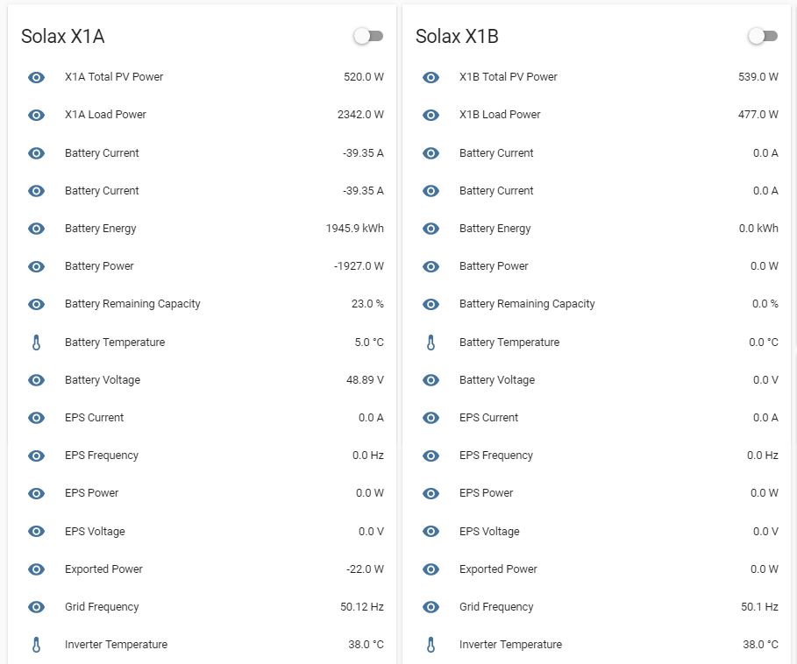
Task: Click the eye icon beside Solax X1A Exported Power
Action: click(x=36, y=569)
